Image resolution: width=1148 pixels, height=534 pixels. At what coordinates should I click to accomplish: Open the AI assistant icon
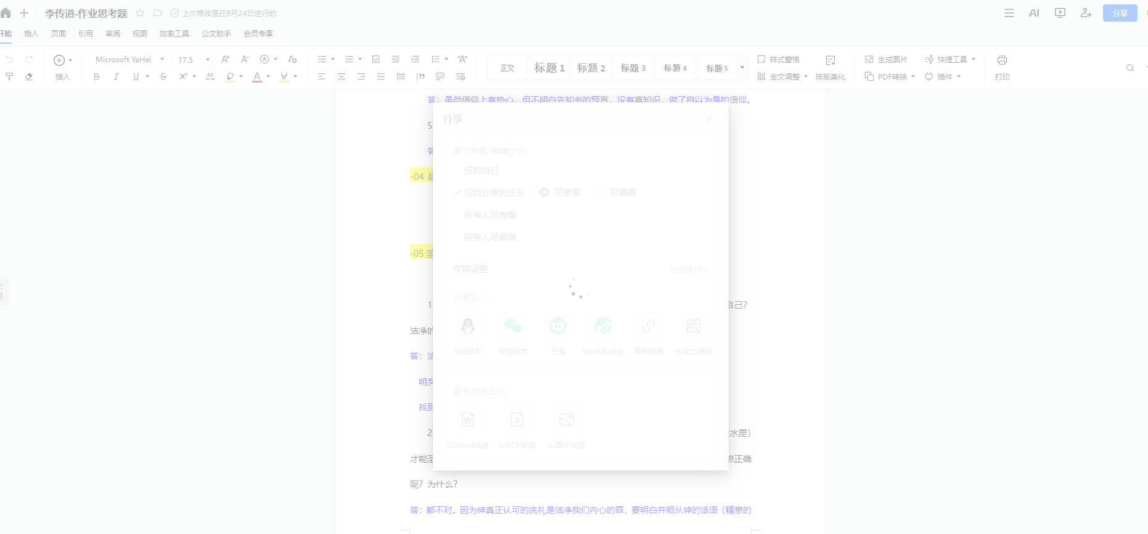[x=1034, y=13]
